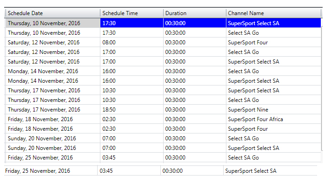Select the 17 November 10:30 SuperSport Select SA channel
The height and width of the screenshot is (181, 335).
point(274,90)
